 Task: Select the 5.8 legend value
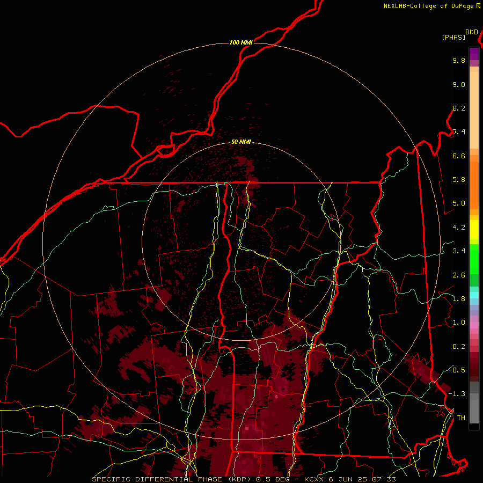coord(459,180)
